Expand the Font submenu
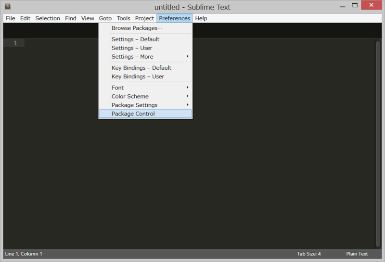This screenshot has height=262, width=385. (145, 87)
